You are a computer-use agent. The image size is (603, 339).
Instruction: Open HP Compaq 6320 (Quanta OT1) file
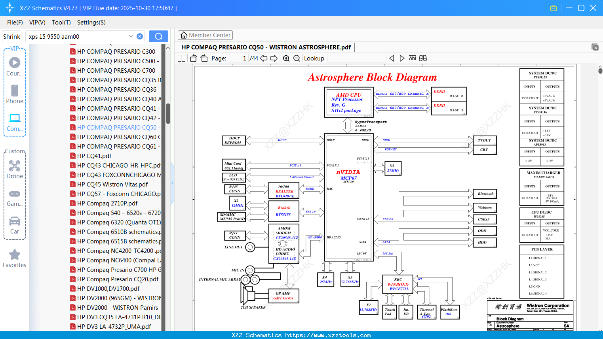(x=115, y=222)
